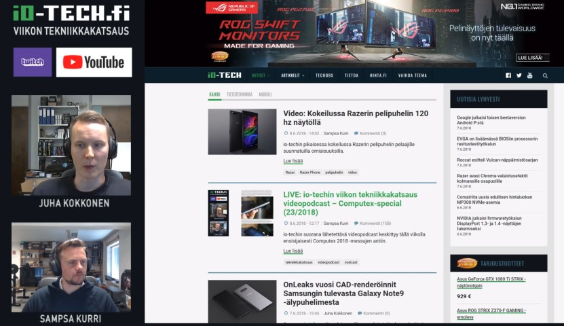Screen dimensions: 564x326
Task: Open the Galaxy Note9 render thumbnail
Action: point(242,302)
